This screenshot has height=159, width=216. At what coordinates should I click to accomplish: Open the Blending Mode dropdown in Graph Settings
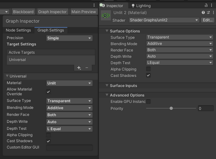(x=70, y=108)
